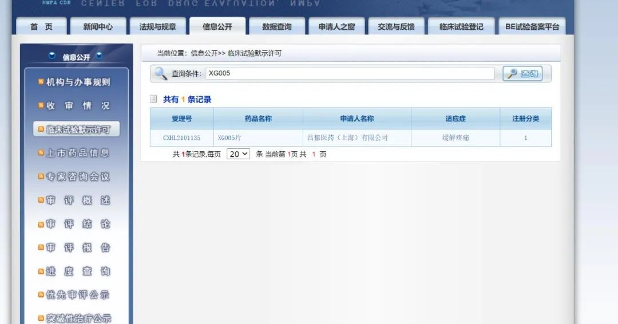The image size is (618, 324).
Task: Select the BE试验备案平台 tab
Action: click(x=532, y=27)
